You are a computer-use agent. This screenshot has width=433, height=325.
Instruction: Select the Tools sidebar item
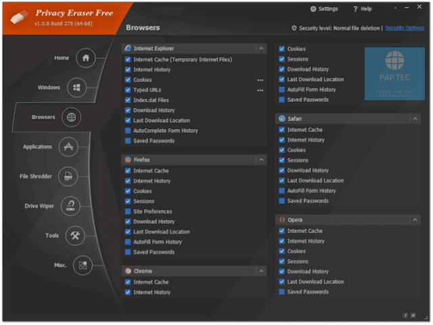(x=52, y=236)
